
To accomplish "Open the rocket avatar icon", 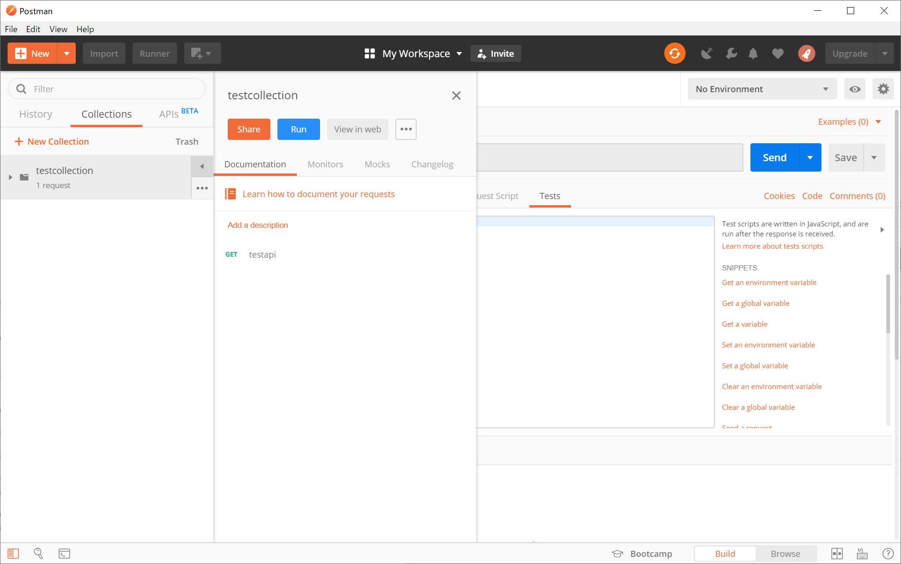I will tap(807, 53).
